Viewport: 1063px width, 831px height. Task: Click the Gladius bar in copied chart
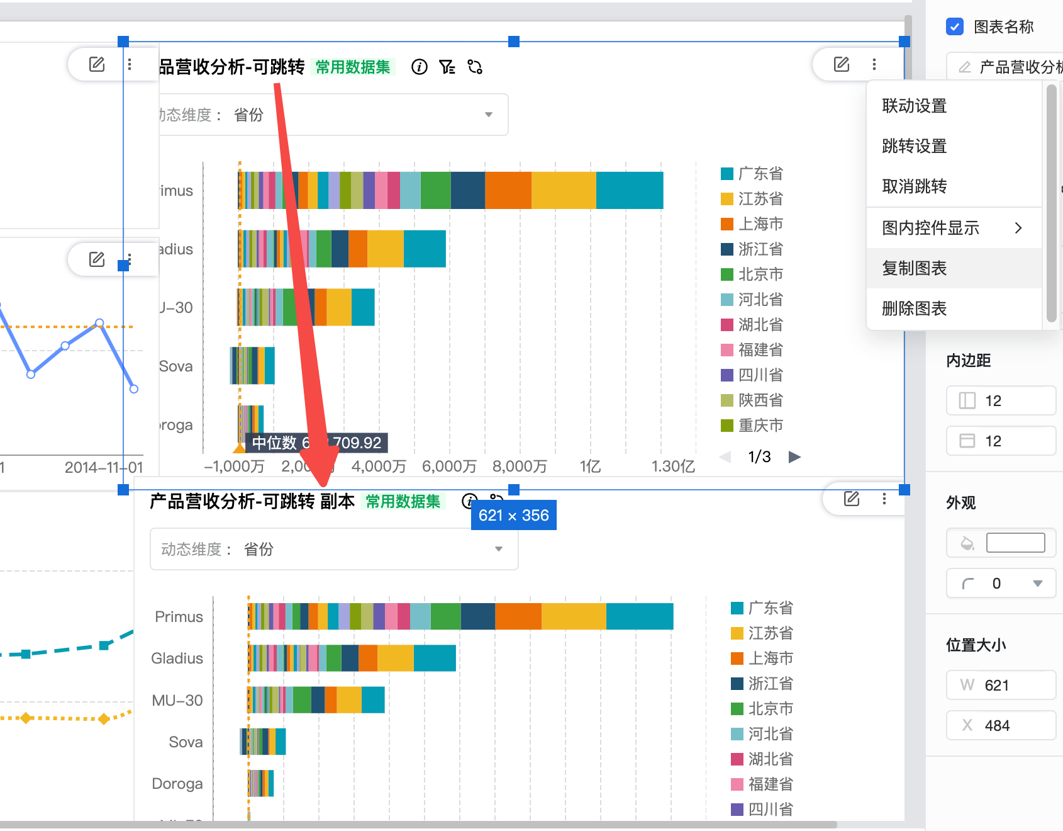click(352, 658)
